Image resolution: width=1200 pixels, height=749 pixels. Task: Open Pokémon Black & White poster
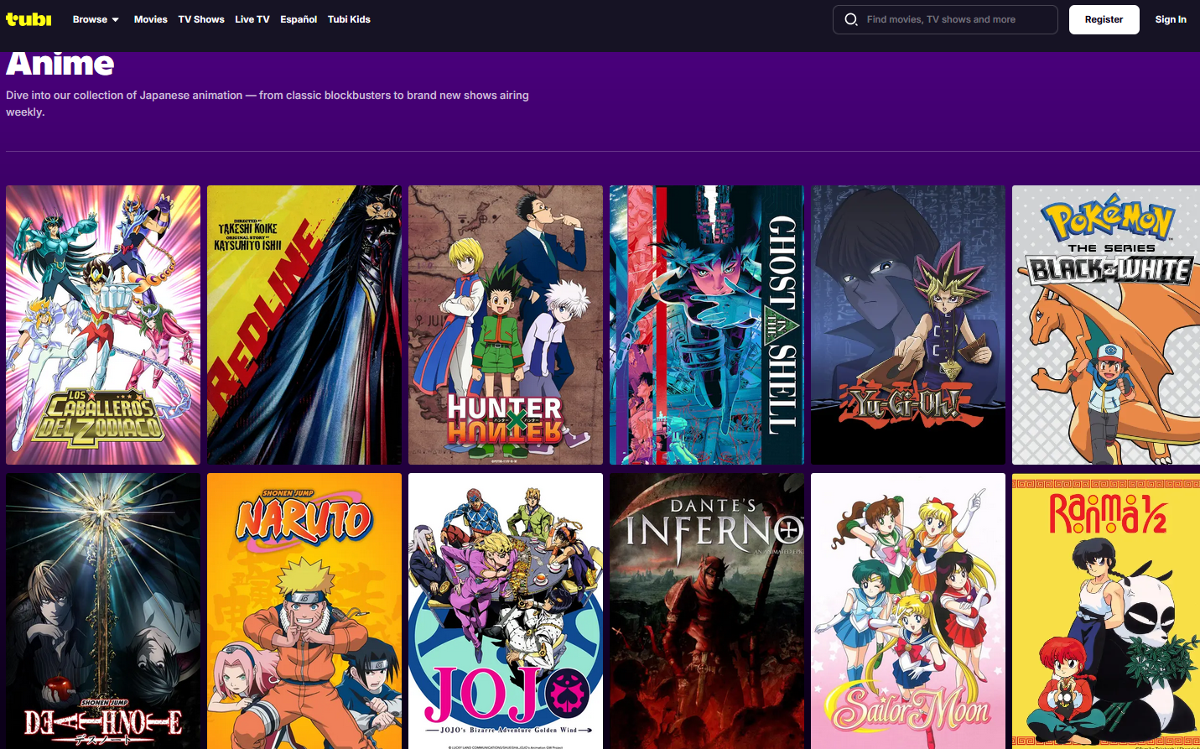(x=1106, y=325)
